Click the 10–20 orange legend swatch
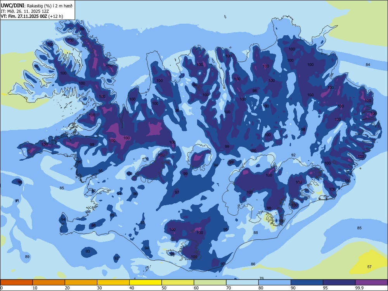This screenshot has width=388, height=291. [49, 282]
